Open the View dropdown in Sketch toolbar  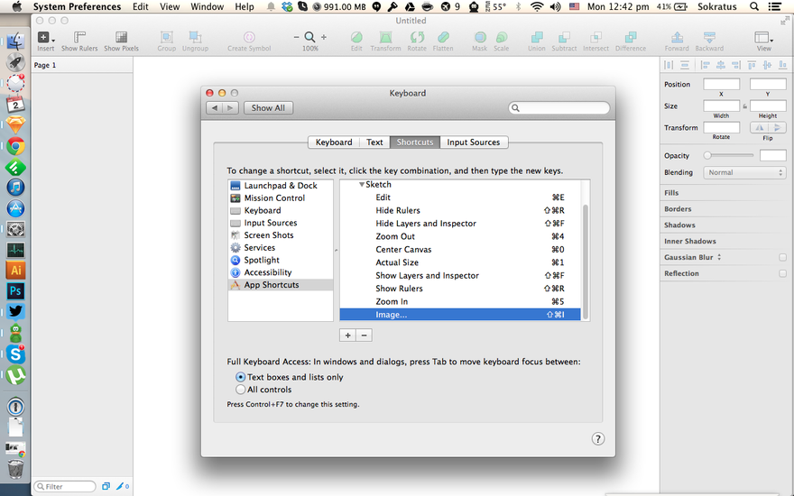click(x=763, y=41)
